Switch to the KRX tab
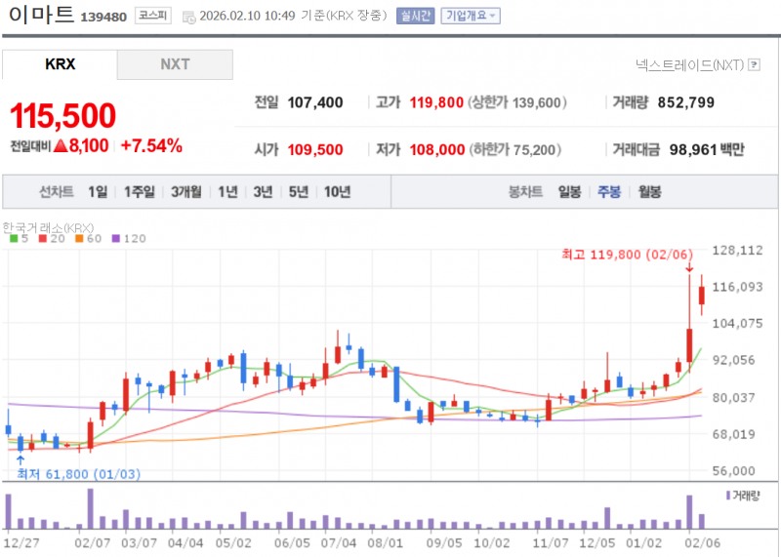781x557 pixels. pyautogui.click(x=60, y=64)
